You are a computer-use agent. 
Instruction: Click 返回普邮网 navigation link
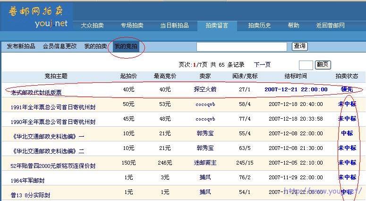click(x=330, y=26)
